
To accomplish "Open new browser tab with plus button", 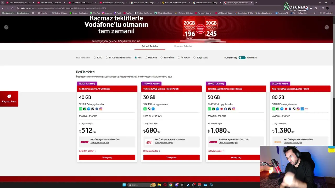I will click(x=256, y=3).
